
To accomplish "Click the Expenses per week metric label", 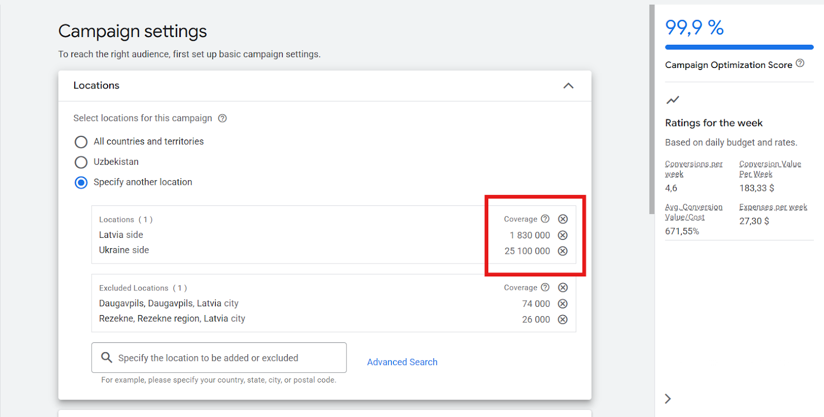I will (x=773, y=207).
